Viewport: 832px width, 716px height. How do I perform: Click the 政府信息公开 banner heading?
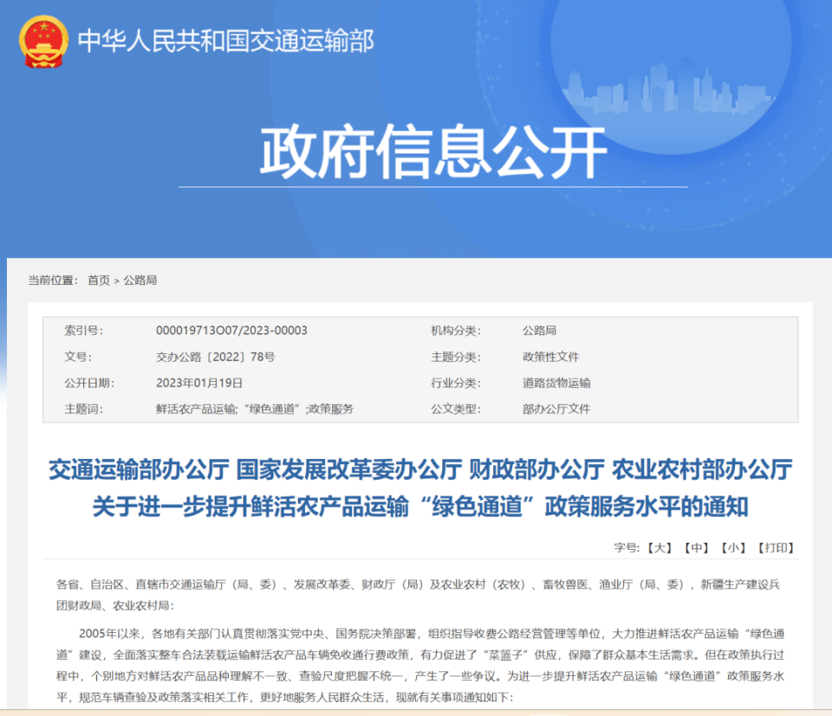click(x=433, y=152)
